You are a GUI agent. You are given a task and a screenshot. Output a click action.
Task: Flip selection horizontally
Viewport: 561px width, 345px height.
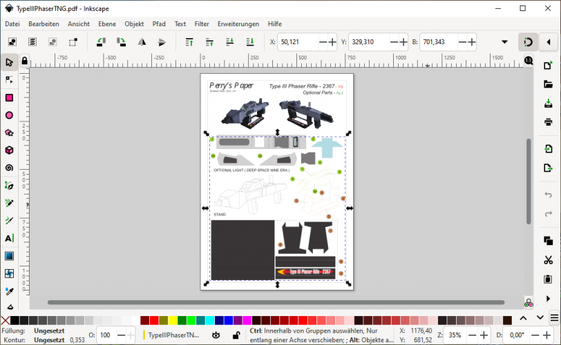click(x=142, y=42)
